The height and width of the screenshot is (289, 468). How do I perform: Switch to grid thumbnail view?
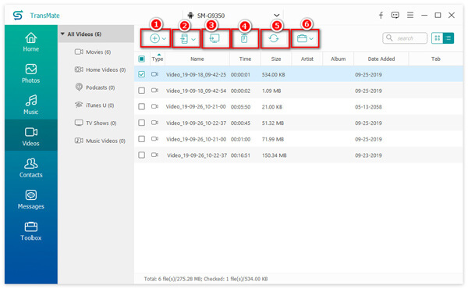tap(438, 38)
